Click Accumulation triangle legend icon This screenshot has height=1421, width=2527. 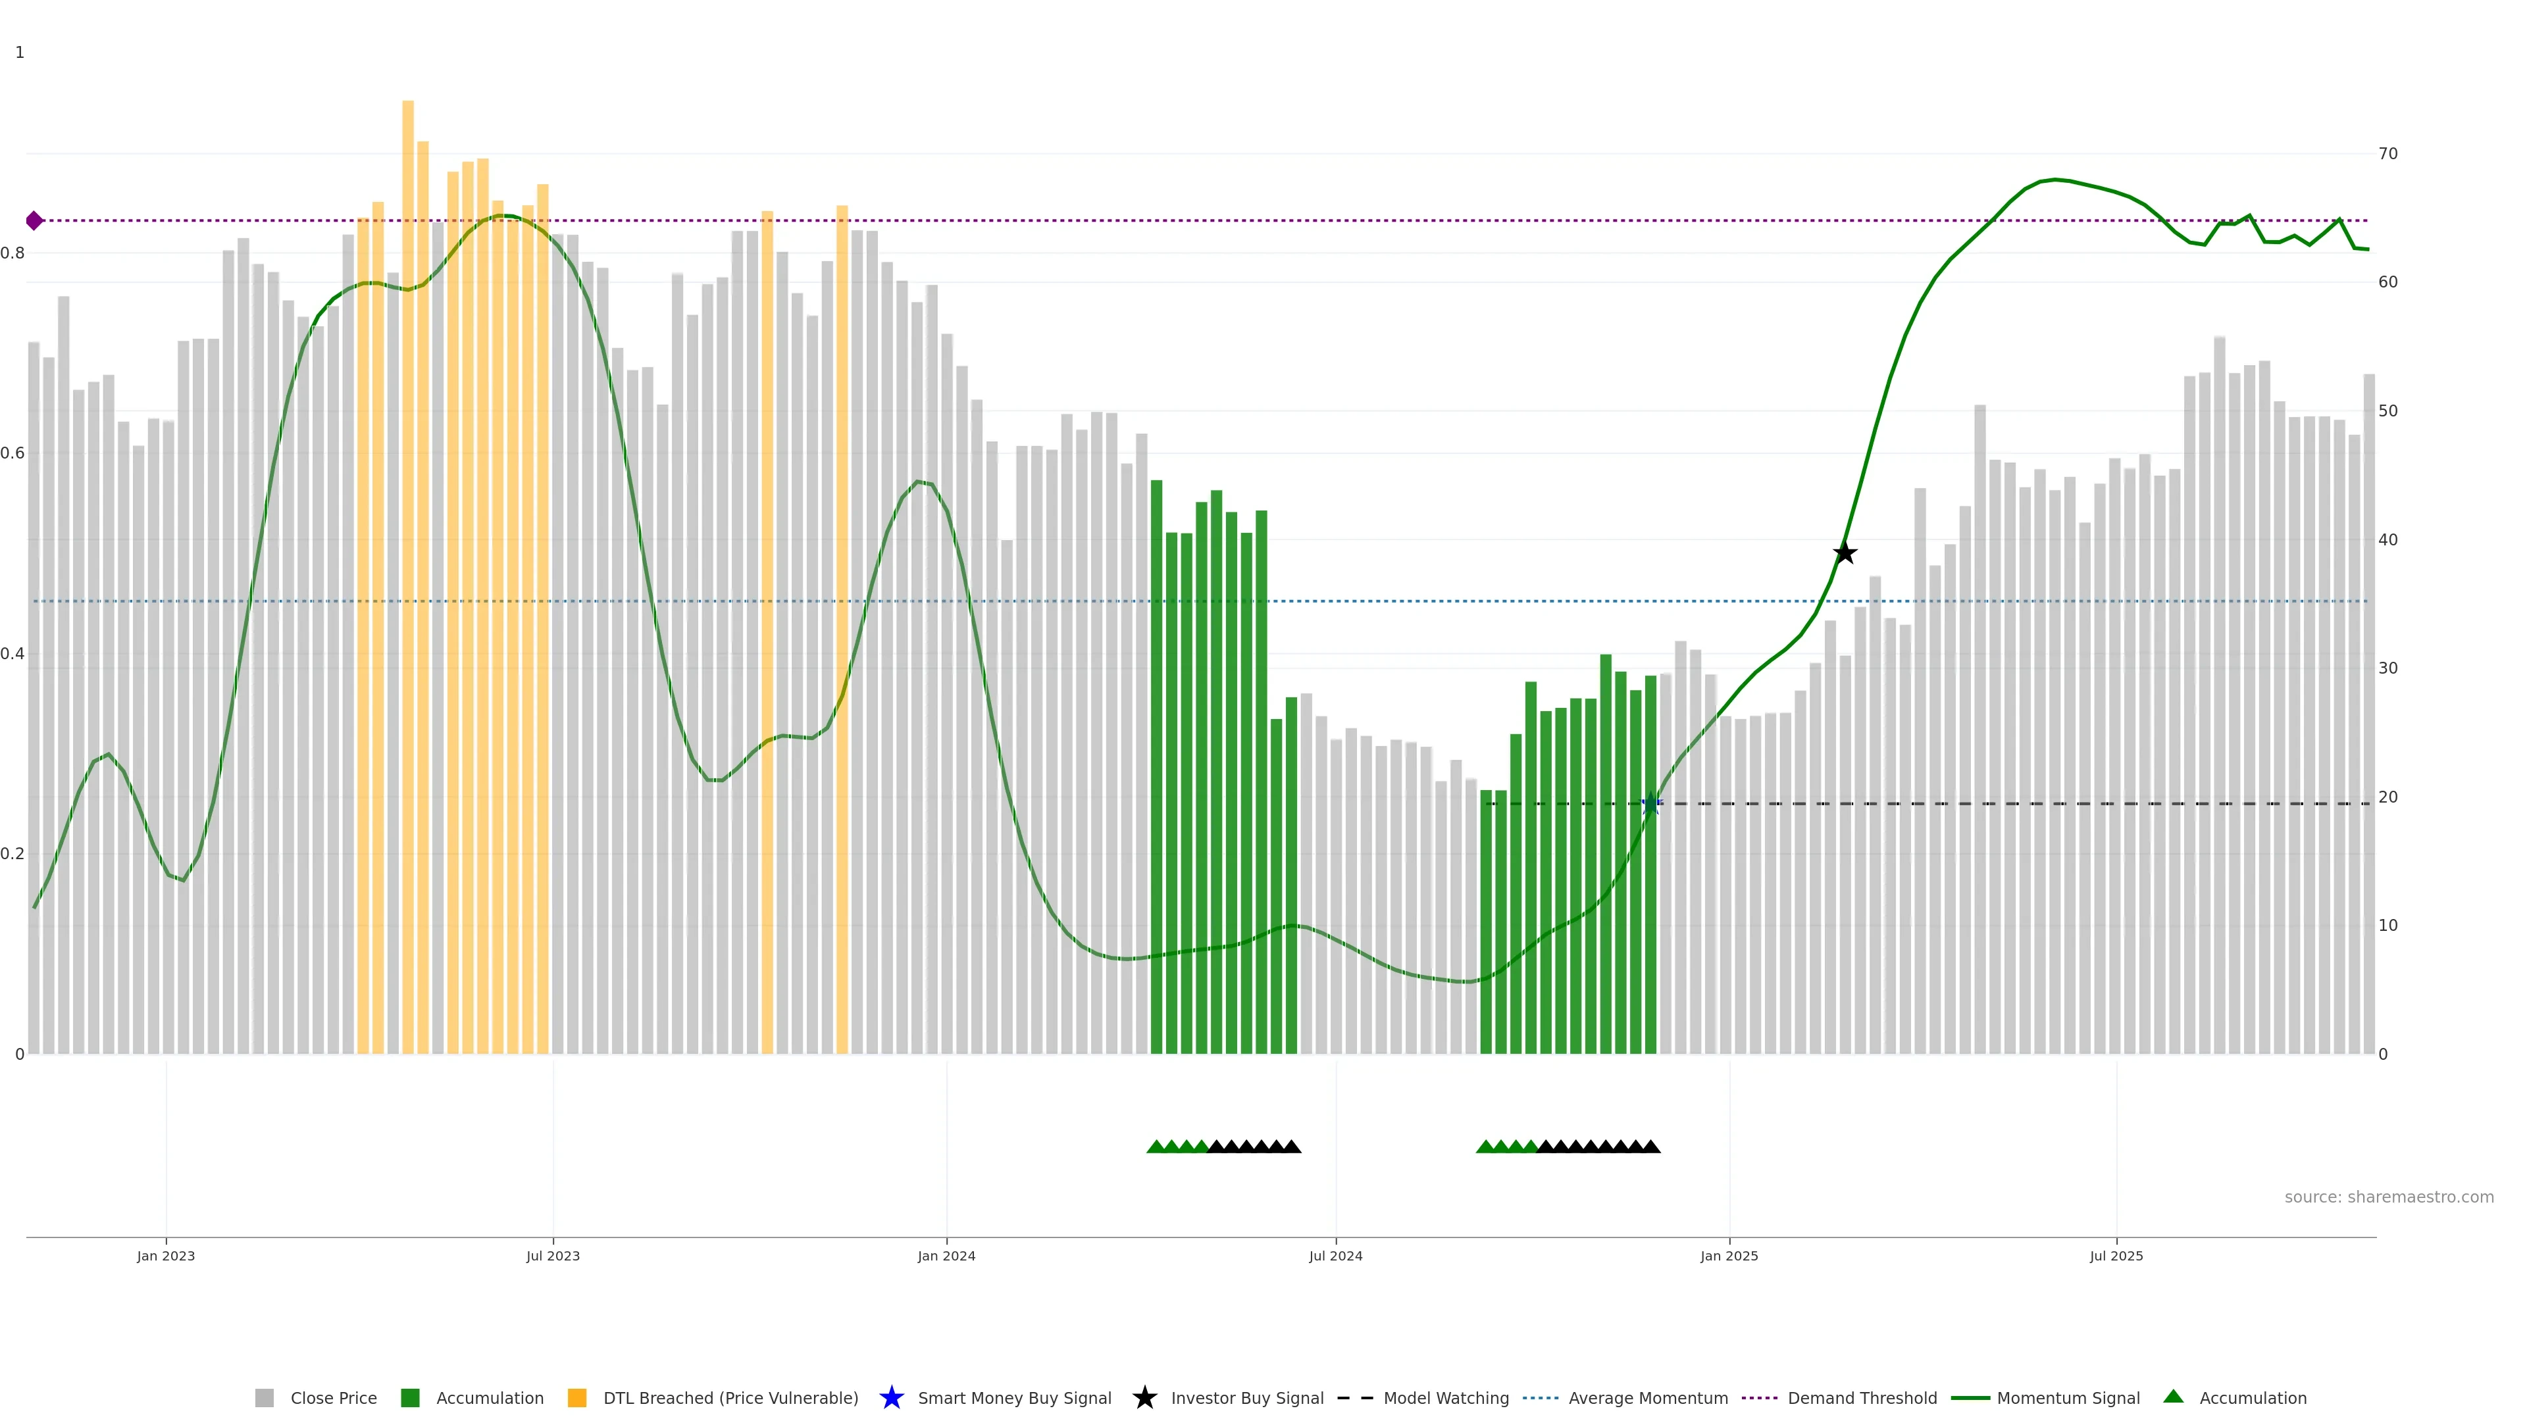pyautogui.click(x=2173, y=1397)
